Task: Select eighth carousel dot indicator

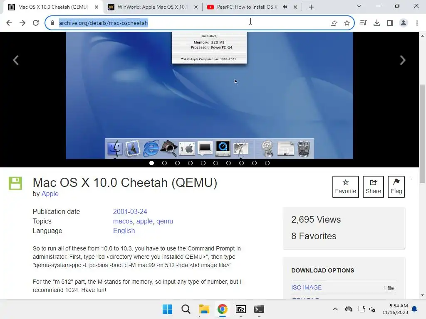Action: click(x=242, y=163)
